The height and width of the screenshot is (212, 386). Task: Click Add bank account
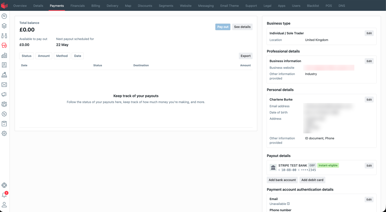pos(282,180)
